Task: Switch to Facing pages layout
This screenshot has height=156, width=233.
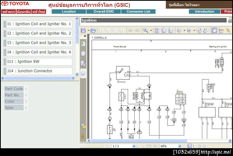Action: (205, 146)
